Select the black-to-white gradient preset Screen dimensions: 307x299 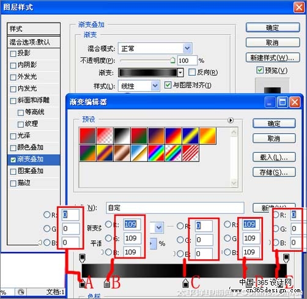point(122,136)
